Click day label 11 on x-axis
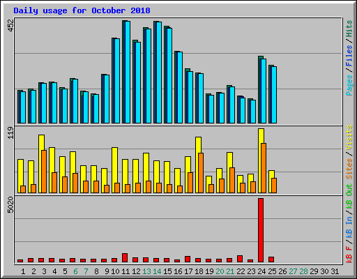 click(126, 271)
